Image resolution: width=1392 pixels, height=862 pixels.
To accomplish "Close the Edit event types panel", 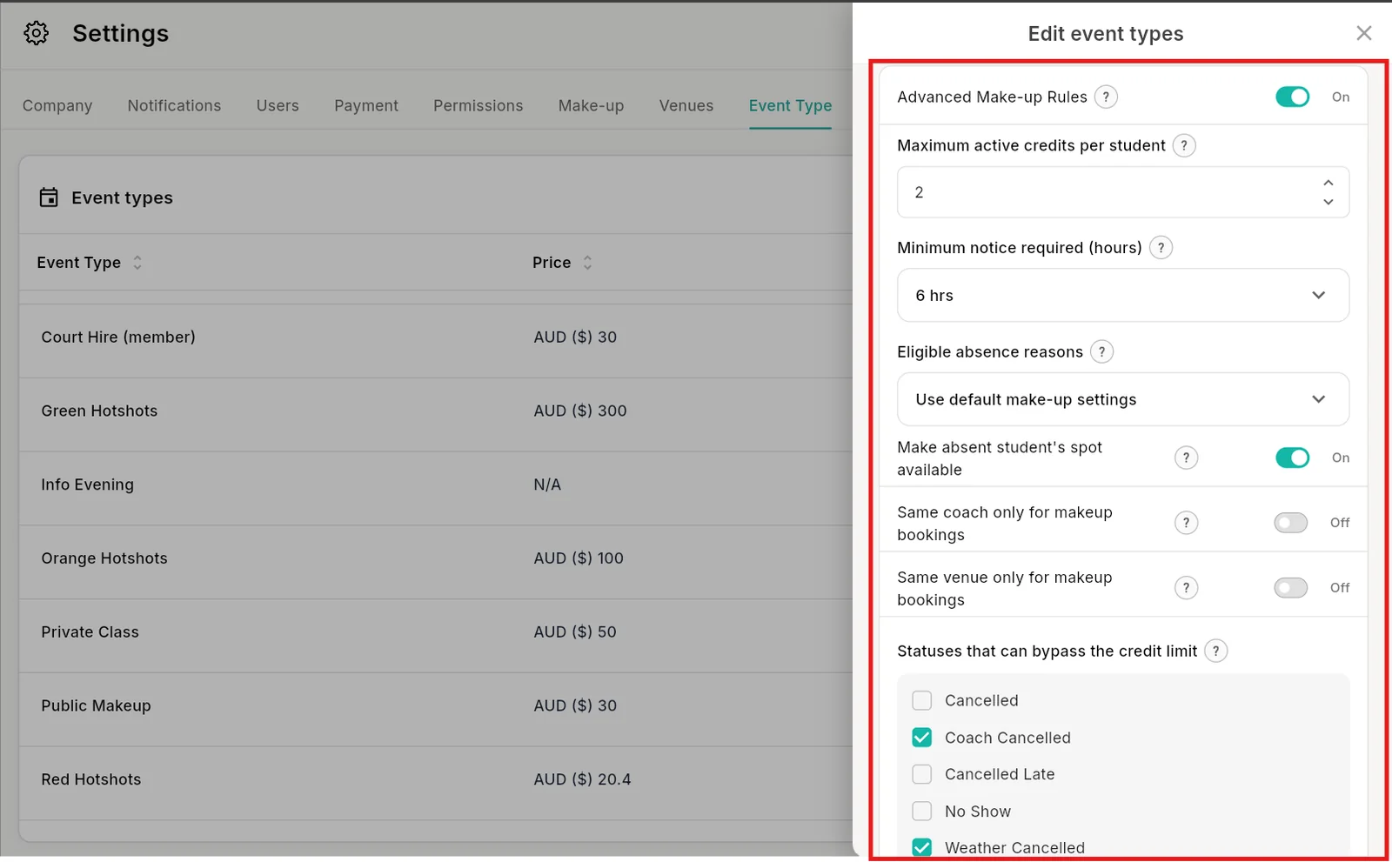I will tap(1363, 33).
